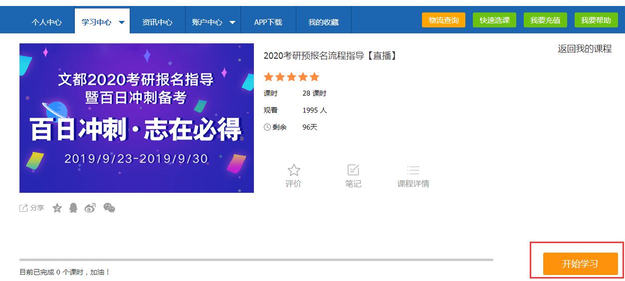Open 评价 star icon

294,170
